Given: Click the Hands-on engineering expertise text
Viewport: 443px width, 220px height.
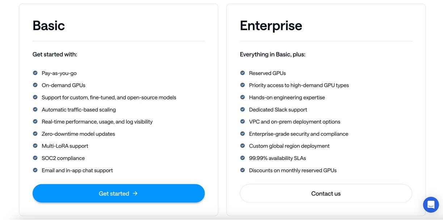Looking at the screenshot, I should 287,97.
